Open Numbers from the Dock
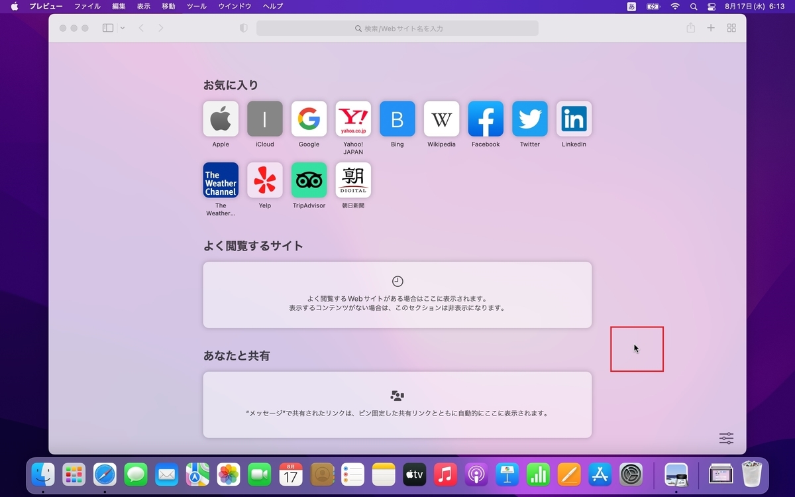795x497 pixels. click(539, 474)
